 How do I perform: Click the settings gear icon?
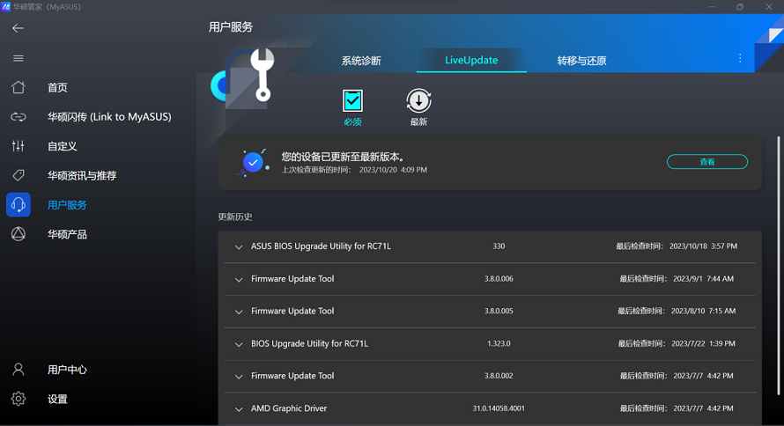tap(18, 399)
